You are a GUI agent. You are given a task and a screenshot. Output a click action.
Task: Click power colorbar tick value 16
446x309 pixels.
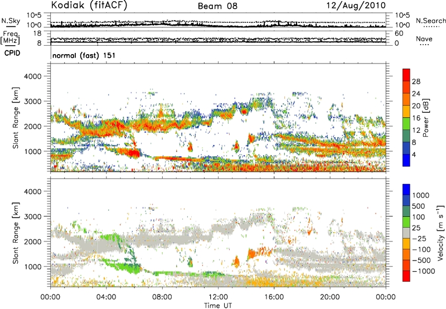coord(416,118)
